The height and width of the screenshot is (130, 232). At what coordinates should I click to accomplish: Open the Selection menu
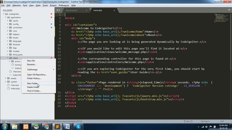coord(16,5)
